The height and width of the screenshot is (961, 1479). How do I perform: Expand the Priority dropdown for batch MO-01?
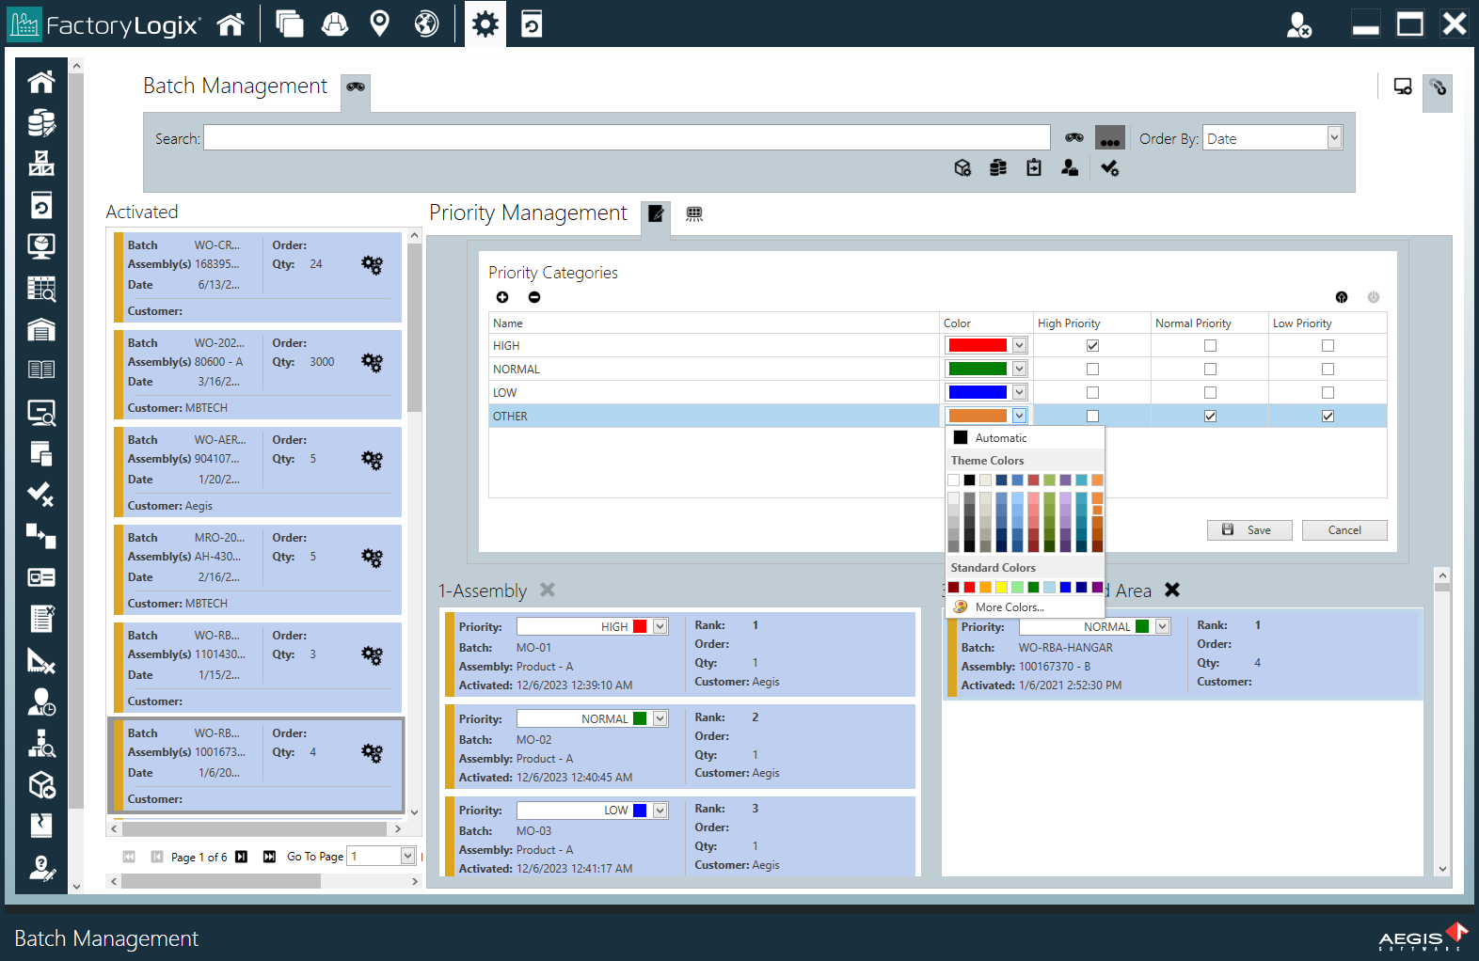[x=660, y=627]
